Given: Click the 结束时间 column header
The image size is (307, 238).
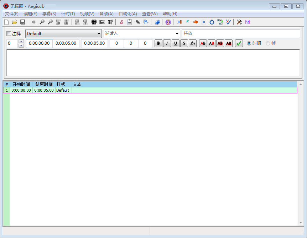Looking at the screenshot, I should pyautogui.click(x=44, y=84).
